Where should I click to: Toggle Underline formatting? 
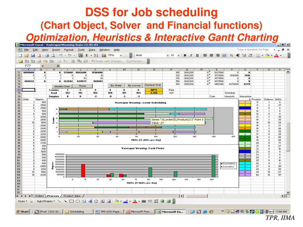click(197, 55)
